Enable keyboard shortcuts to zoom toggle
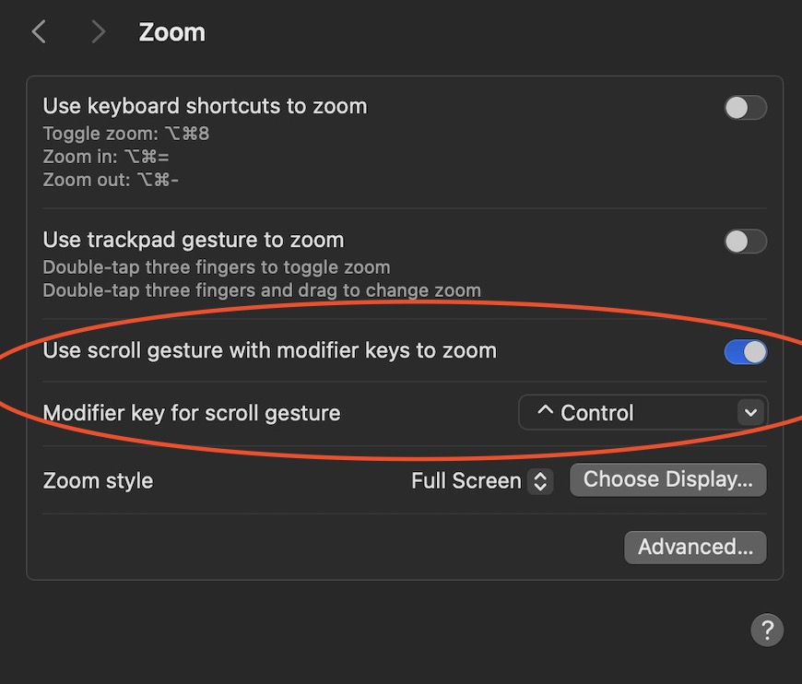This screenshot has height=684, width=802. pos(745,108)
